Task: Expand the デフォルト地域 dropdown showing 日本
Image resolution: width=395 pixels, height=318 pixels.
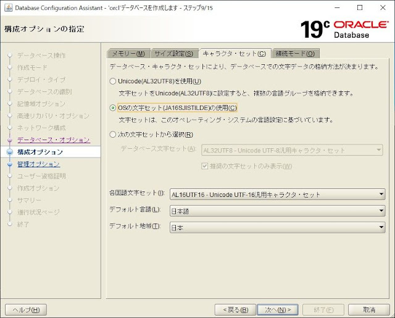Action: pyautogui.click(x=277, y=227)
